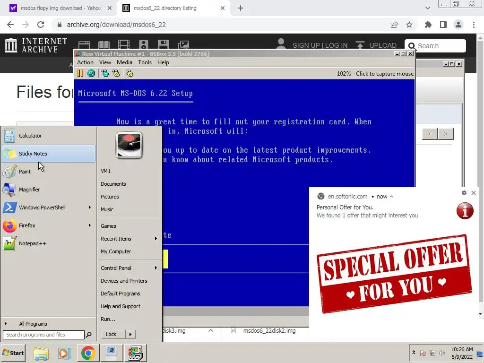Open the Chrome three-dot menu

coord(474,25)
